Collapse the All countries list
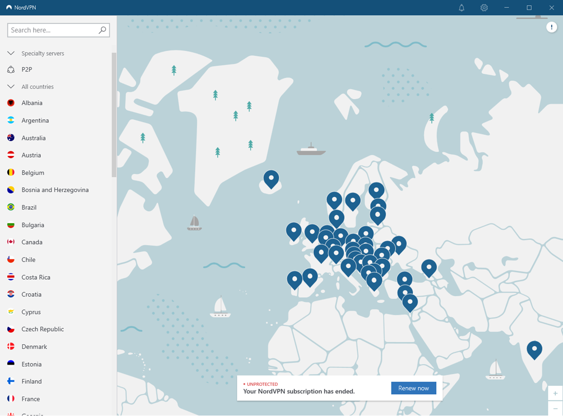Image resolution: width=563 pixels, height=416 pixels. (11, 86)
